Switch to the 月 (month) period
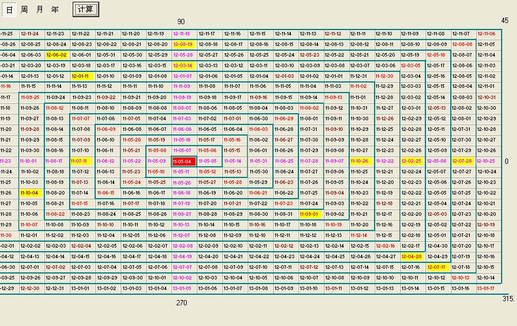Screen dimensions: 517x326 click(x=39, y=10)
